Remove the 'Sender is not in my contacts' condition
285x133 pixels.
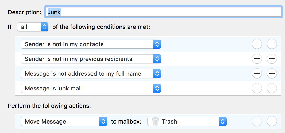(257, 44)
